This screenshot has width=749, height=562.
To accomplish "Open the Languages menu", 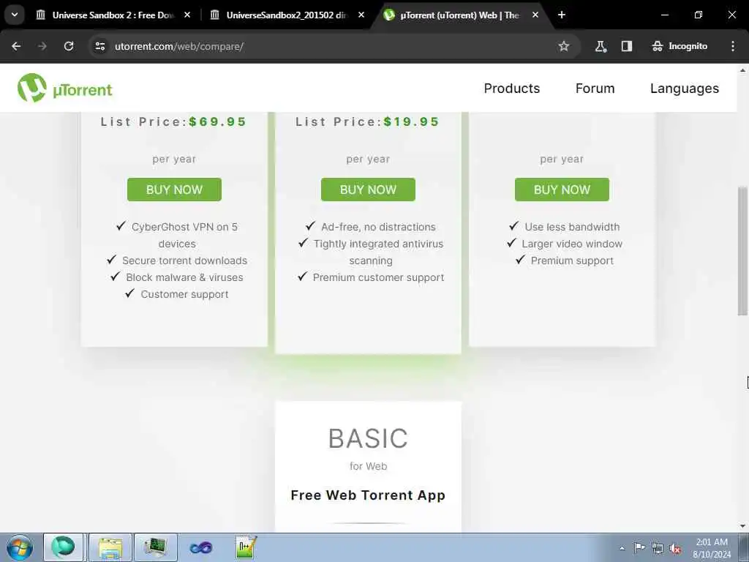I will (684, 89).
